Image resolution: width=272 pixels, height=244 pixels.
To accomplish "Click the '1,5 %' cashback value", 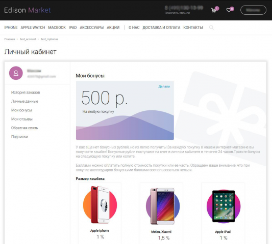I will tap(164, 238).
